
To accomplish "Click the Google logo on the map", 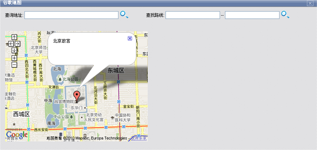I will pyautogui.click(x=17, y=135).
